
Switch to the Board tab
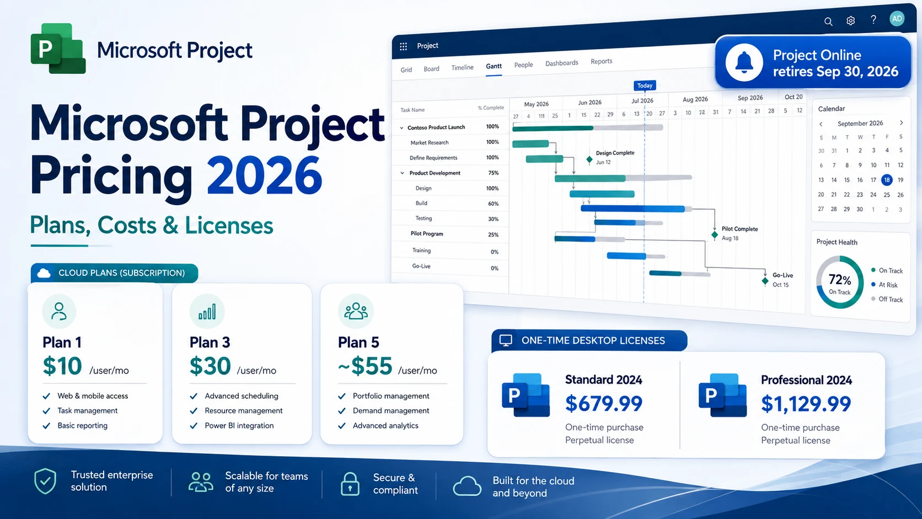tap(431, 69)
